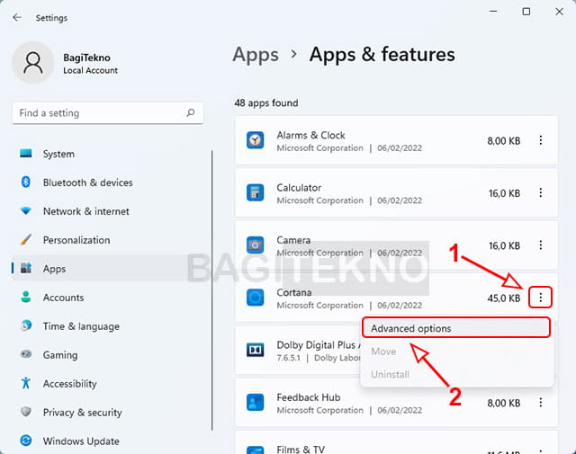The width and height of the screenshot is (576, 454).
Task: Click the Feedback Hub app icon
Action: coord(255,402)
